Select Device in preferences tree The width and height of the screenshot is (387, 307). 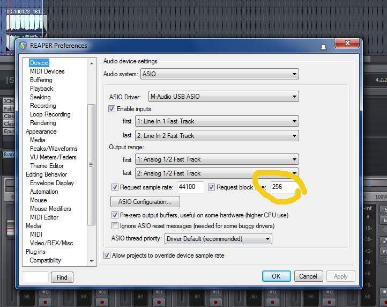39,63
